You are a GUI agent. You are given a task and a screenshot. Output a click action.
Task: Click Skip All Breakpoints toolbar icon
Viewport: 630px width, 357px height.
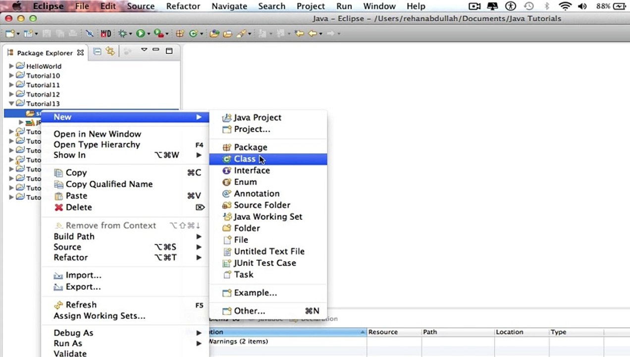(x=90, y=33)
